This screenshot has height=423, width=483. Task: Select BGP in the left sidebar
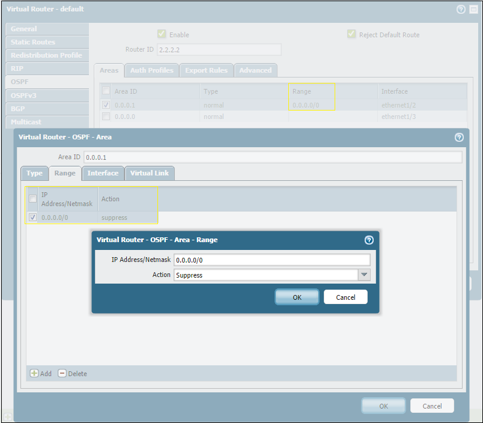(18, 109)
